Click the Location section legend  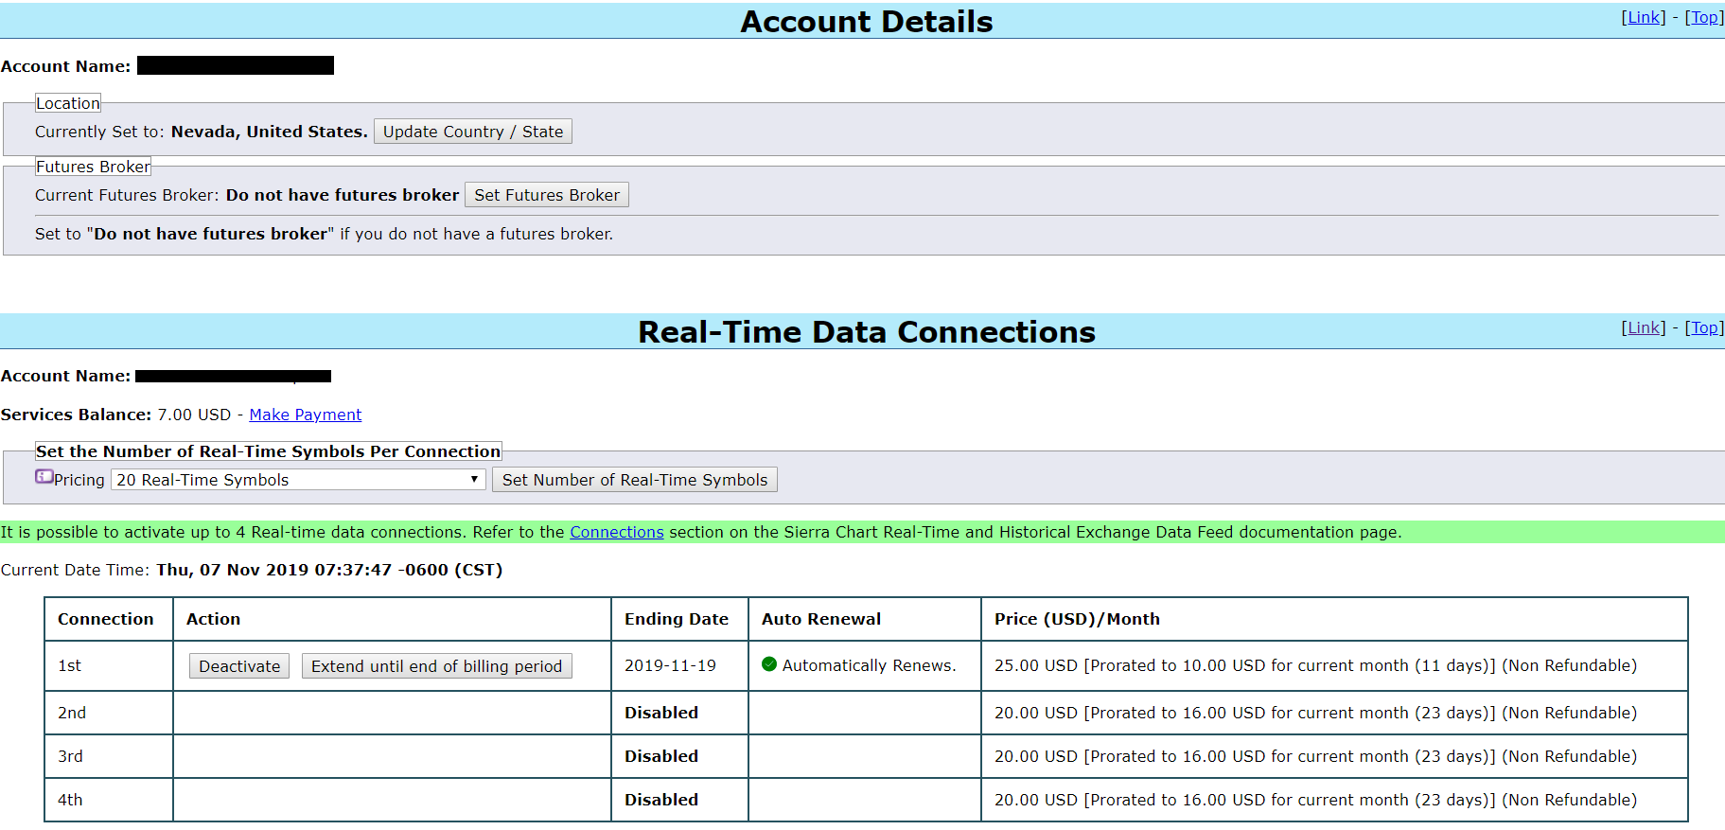(x=68, y=103)
